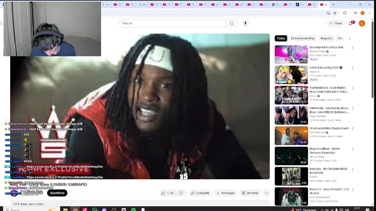This screenshot has width=376, height=211.
Task: Click the Descargar button
Action: point(226,193)
